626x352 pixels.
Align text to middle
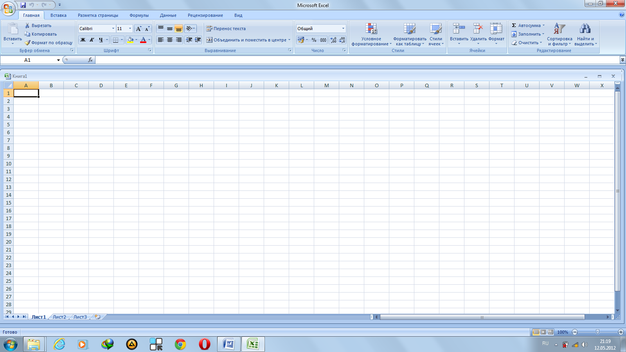click(169, 29)
